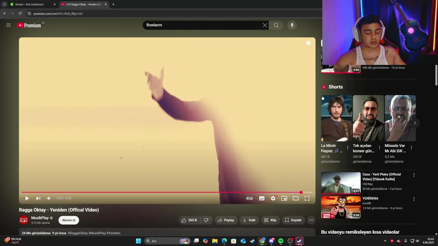This screenshot has width=438, height=246.
Task: Open Microsoft Edge from the taskbar
Action: 224,241
